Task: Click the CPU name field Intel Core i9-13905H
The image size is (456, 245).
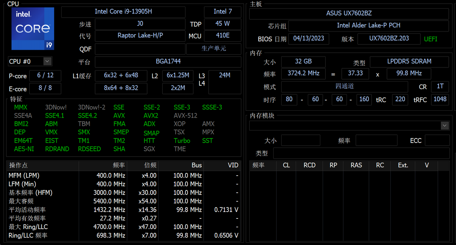Action: (123, 12)
